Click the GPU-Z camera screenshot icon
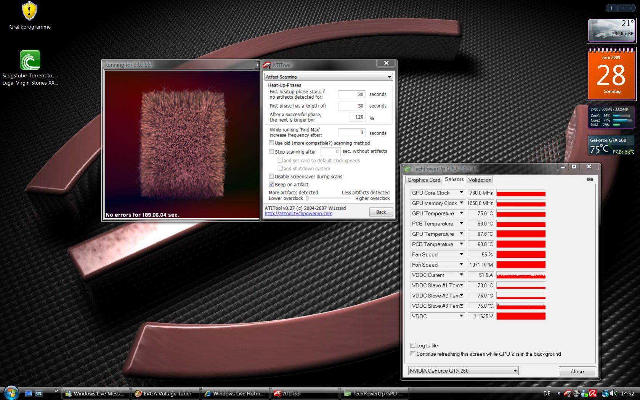Screen dimensions: 640x400 coord(590,179)
